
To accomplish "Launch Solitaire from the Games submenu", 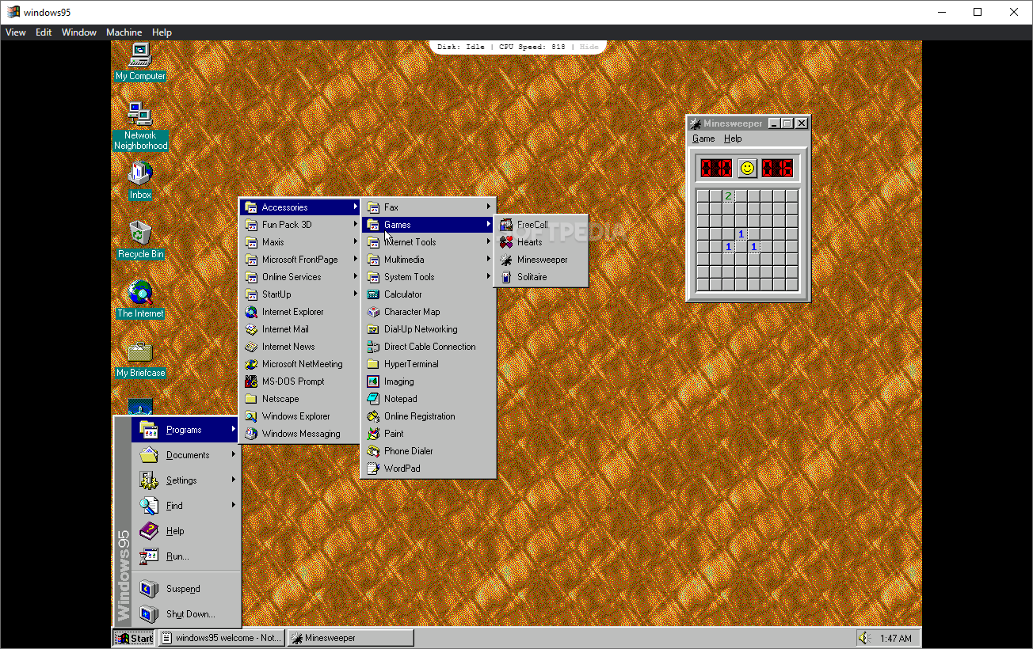I will click(x=541, y=277).
